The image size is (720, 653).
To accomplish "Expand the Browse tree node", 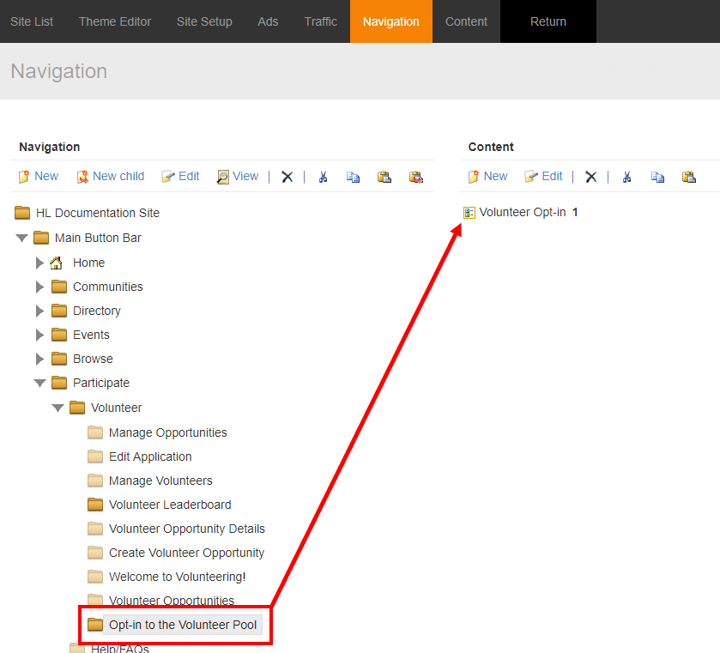I will click(x=40, y=359).
